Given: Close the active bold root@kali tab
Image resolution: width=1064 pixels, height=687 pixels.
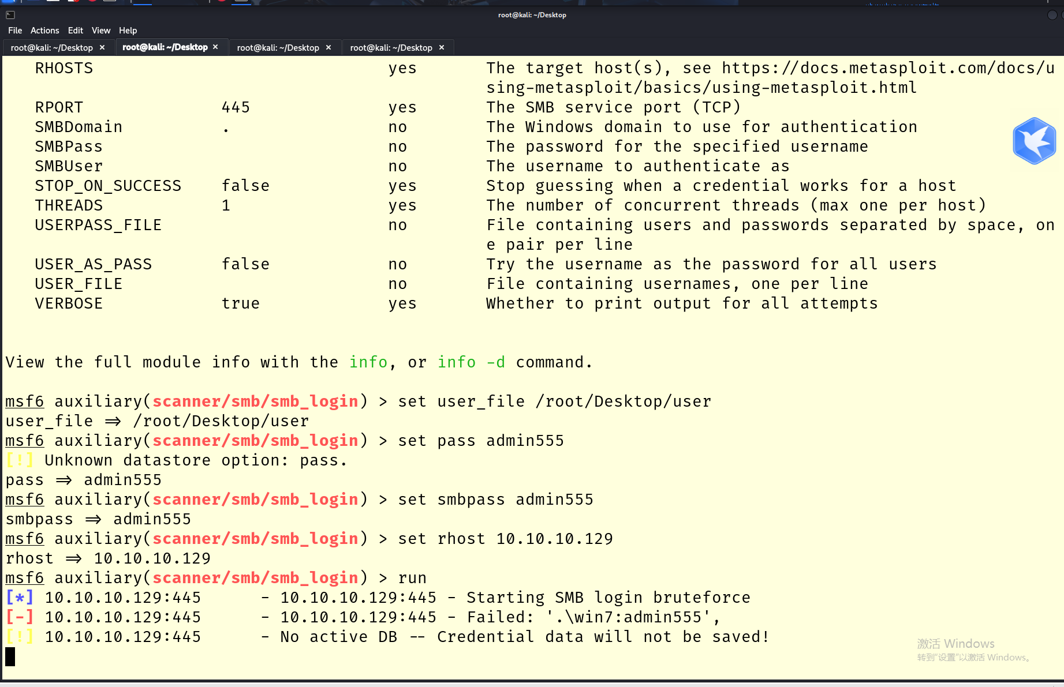Looking at the screenshot, I should (216, 47).
